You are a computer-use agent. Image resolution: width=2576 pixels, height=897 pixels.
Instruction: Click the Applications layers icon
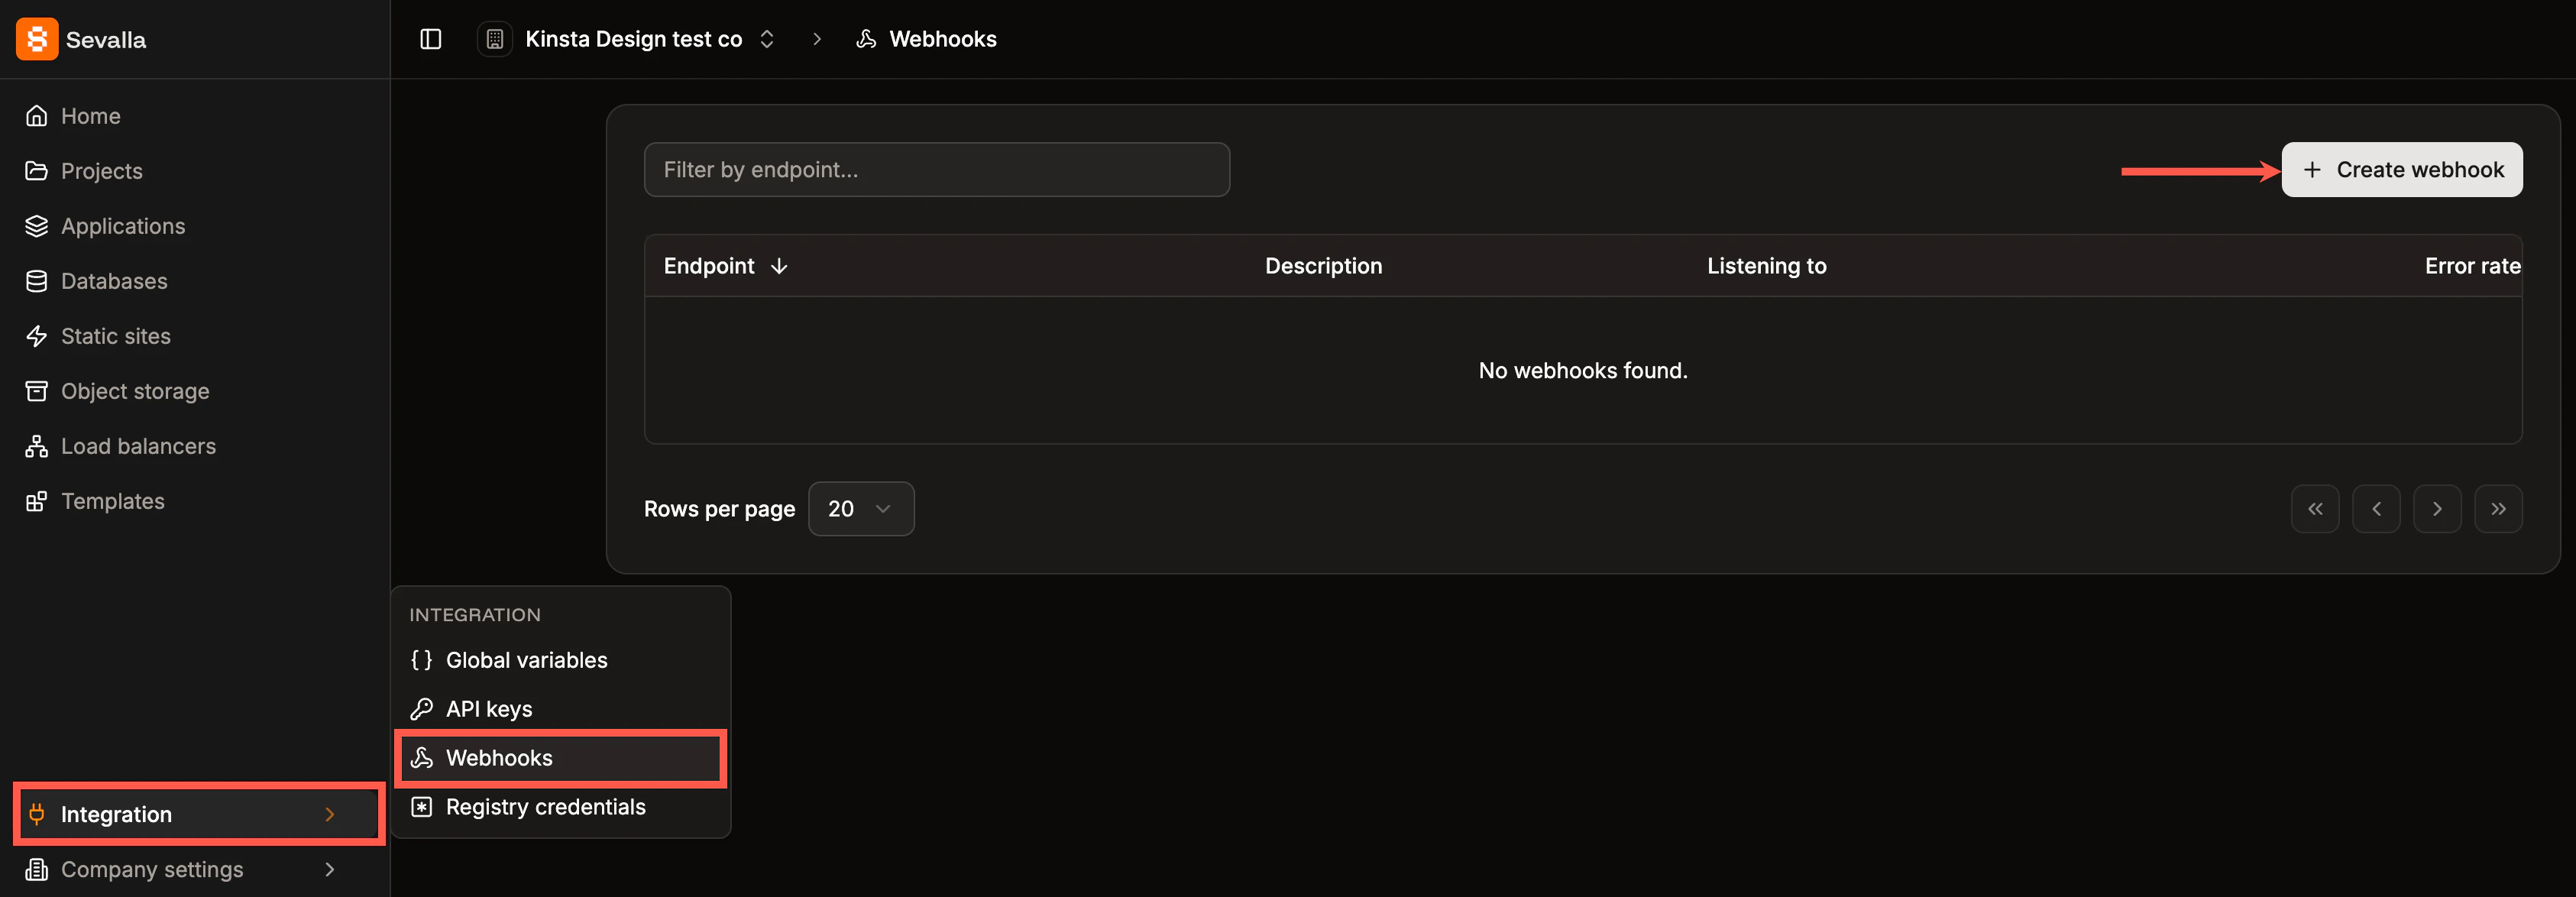point(37,226)
